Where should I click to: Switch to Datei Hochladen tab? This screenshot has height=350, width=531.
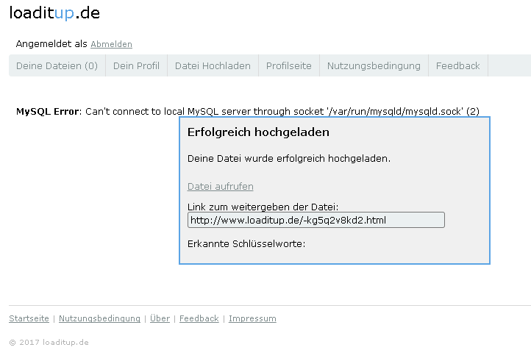213,65
